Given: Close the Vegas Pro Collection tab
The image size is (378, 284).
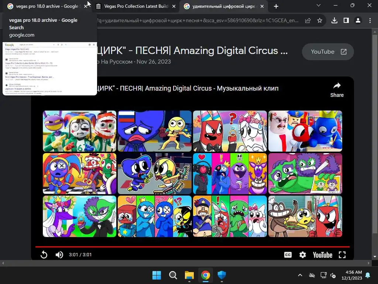Looking at the screenshot, I should tap(174, 7).
